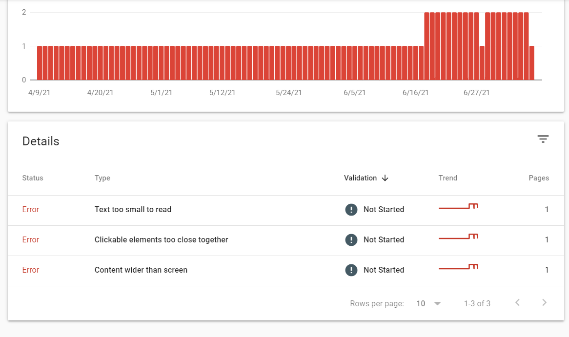Click the Details section heading
This screenshot has height=337, width=569.
click(41, 141)
